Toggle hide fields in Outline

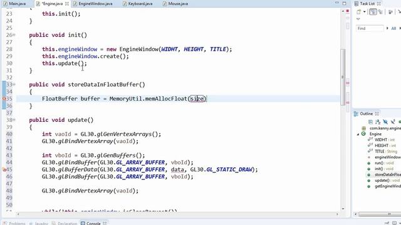[x=385, y=122]
